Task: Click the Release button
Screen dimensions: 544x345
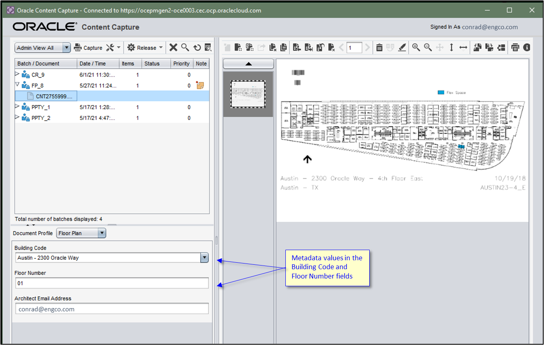Action: point(145,47)
